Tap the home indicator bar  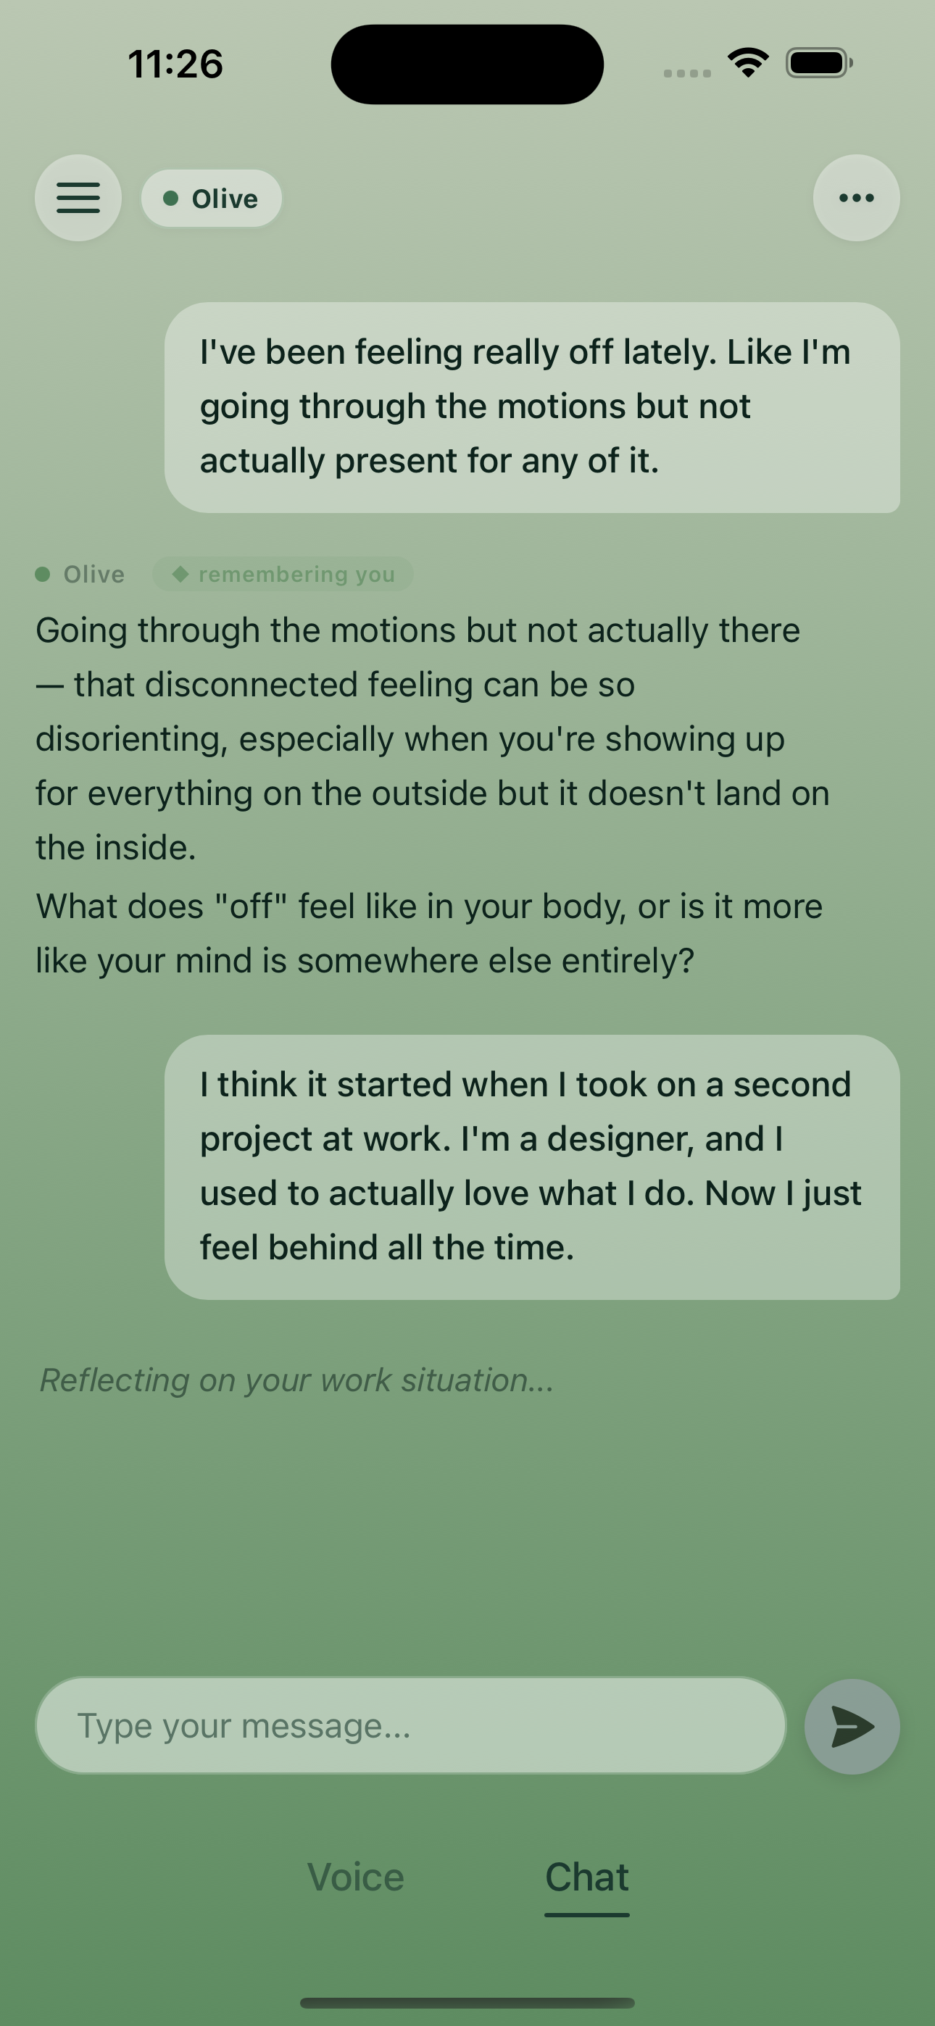pos(467,2002)
